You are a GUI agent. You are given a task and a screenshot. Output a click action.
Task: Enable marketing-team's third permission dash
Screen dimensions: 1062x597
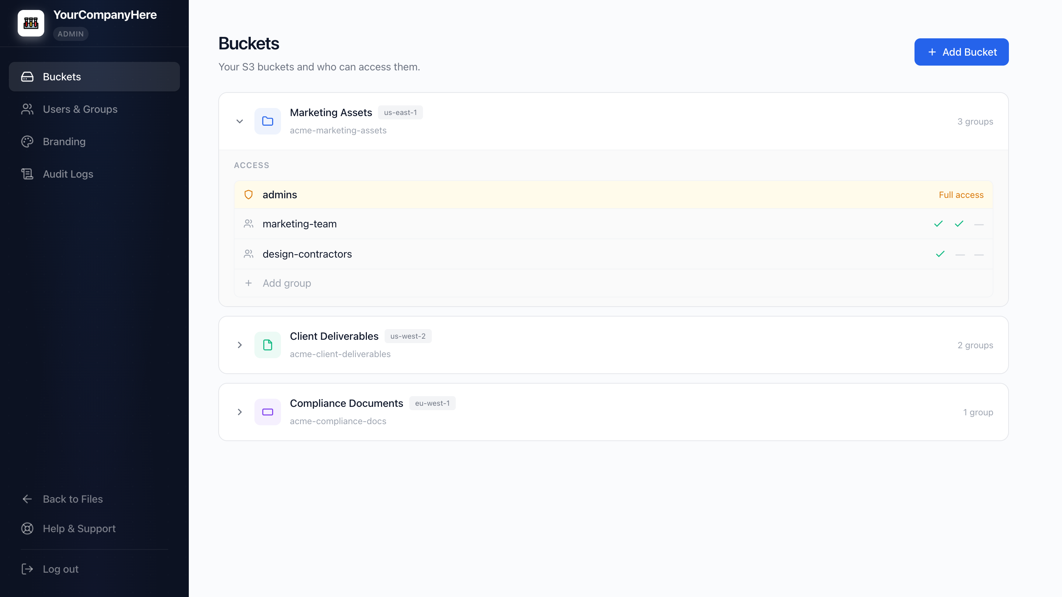(x=979, y=224)
